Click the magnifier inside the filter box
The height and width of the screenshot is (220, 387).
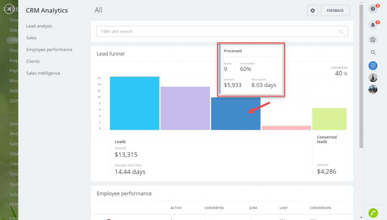click(x=341, y=32)
